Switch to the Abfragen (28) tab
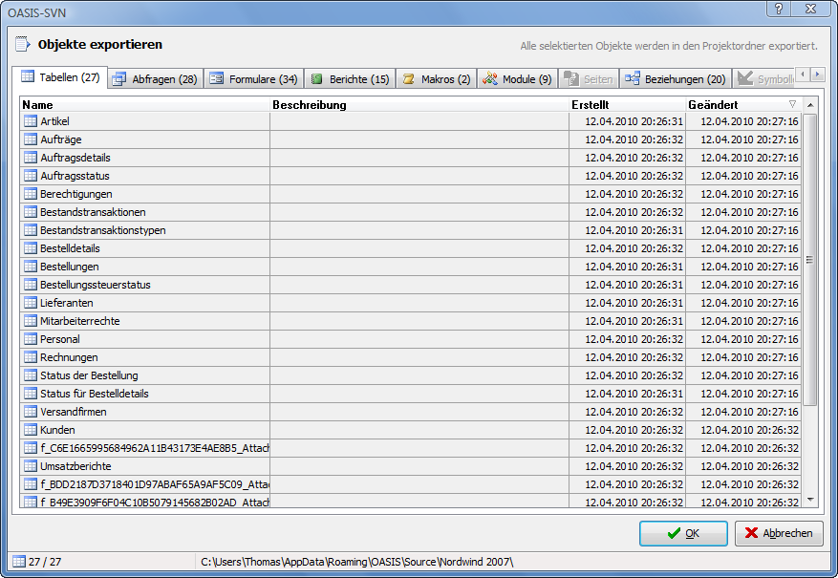The width and height of the screenshot is (838, 578). [x=154, y=79]
